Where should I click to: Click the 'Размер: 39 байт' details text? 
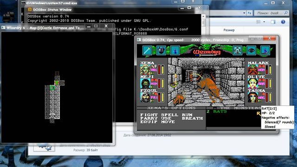(x=85, y=150)
